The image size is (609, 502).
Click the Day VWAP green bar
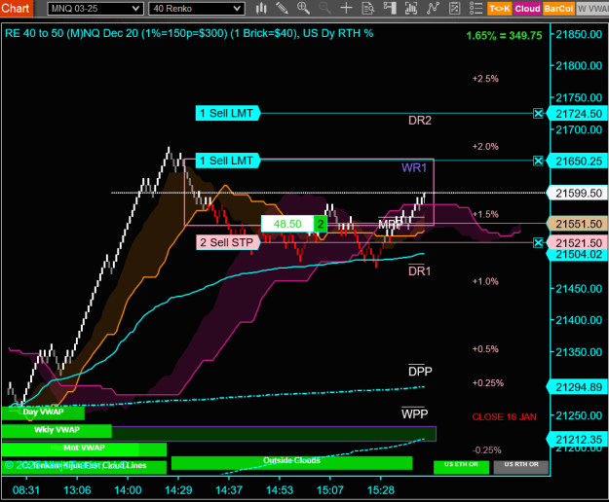(x=43, y=412)
